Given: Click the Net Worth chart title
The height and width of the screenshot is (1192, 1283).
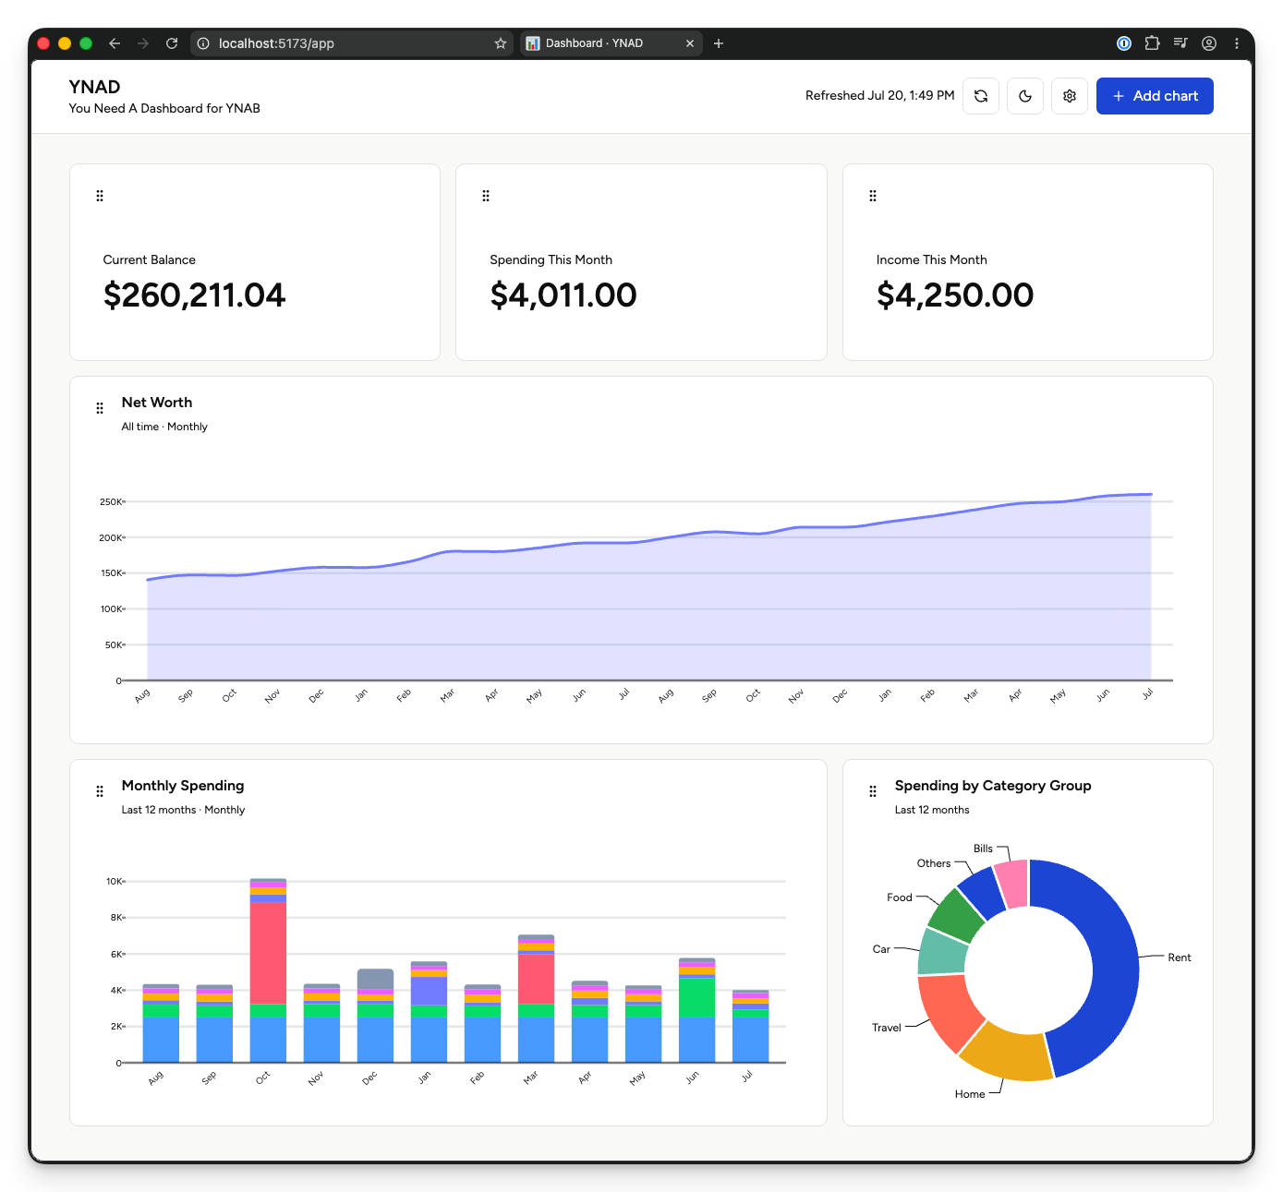Looking at the screenshot, I should pyautogui.click(x=157, y=403).
